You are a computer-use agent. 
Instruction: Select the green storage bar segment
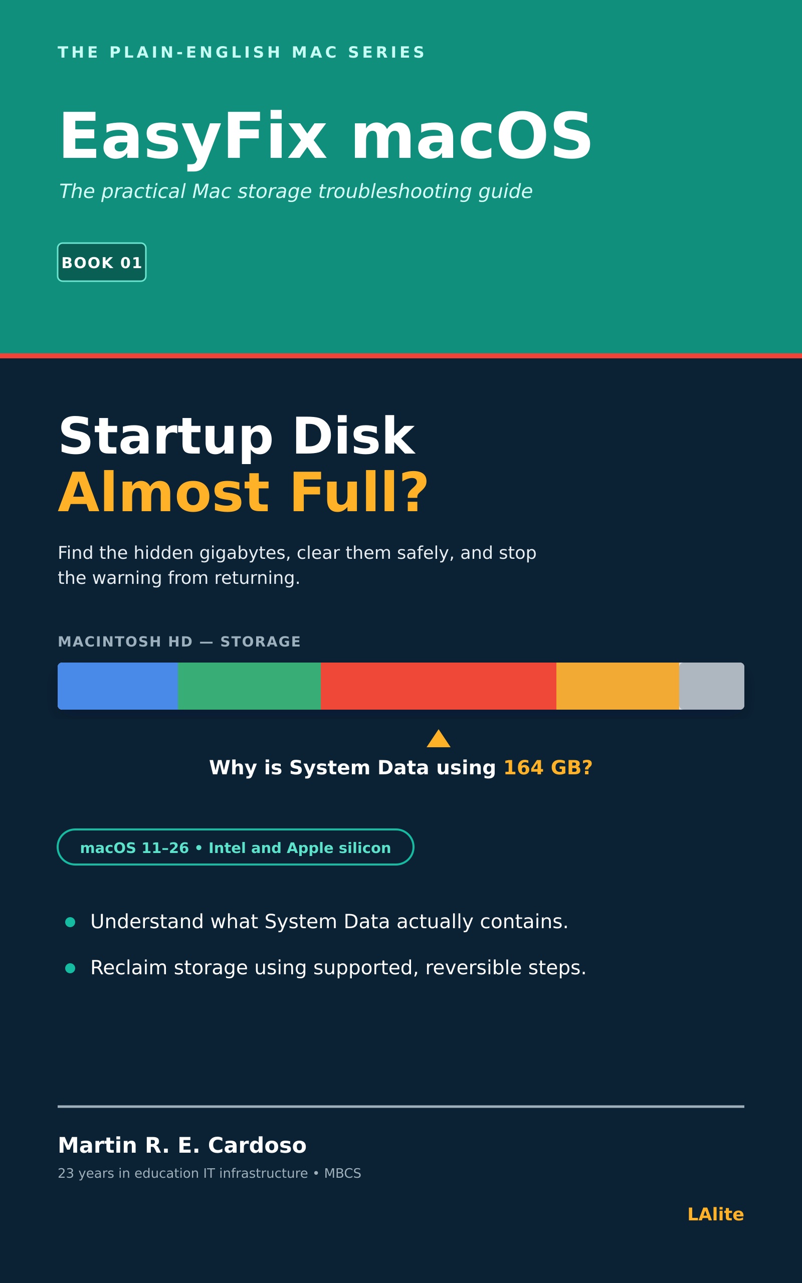coord(249,686)
